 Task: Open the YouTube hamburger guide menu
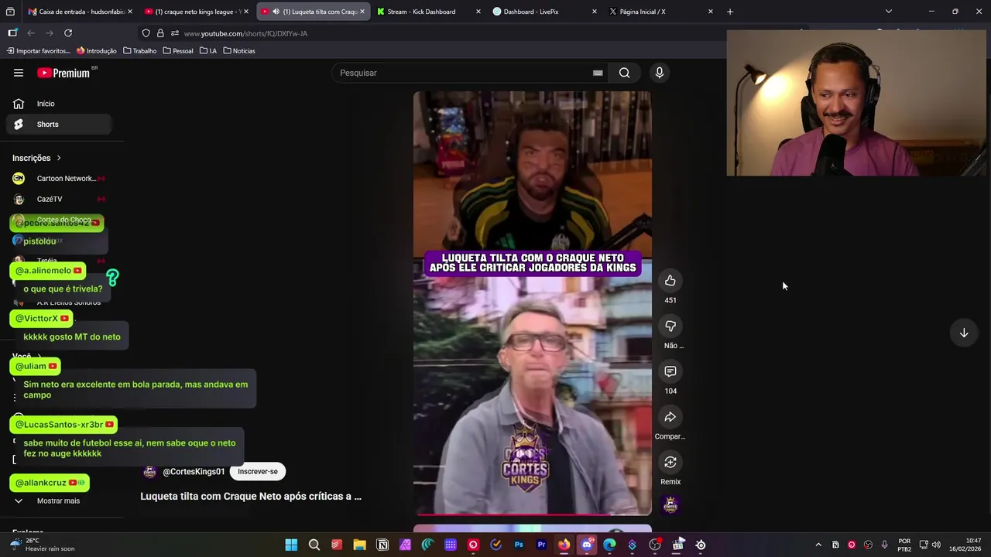click(x=19, y=73)
